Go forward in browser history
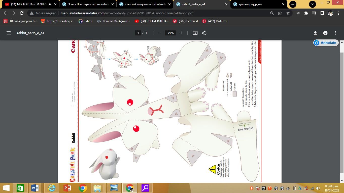The image size is (344, 193). point(14,13)
